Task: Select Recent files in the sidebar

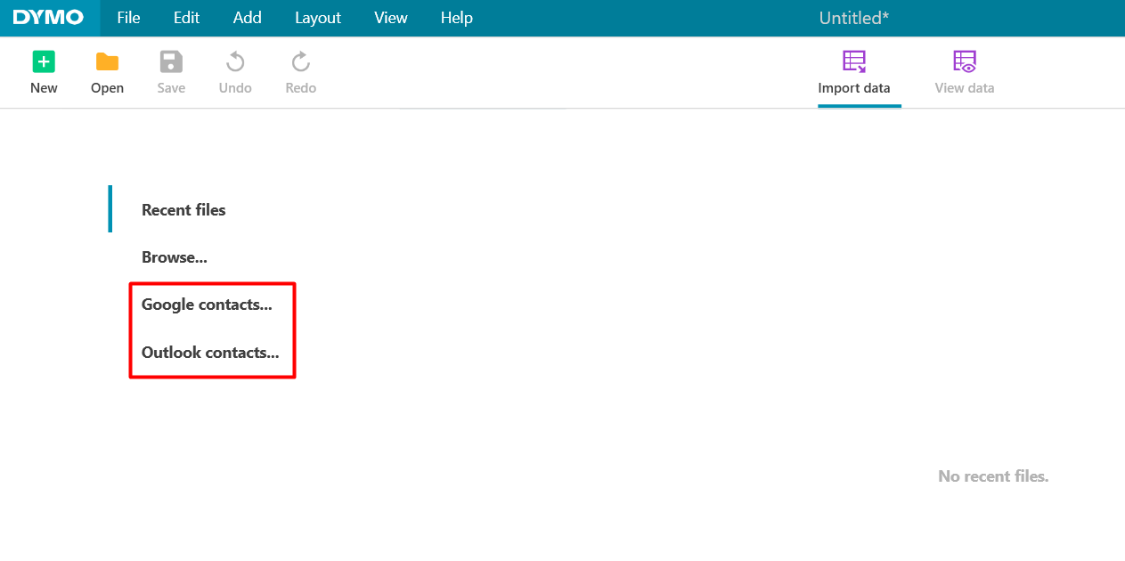Action: pyautogui.click(x=183, y=209)
